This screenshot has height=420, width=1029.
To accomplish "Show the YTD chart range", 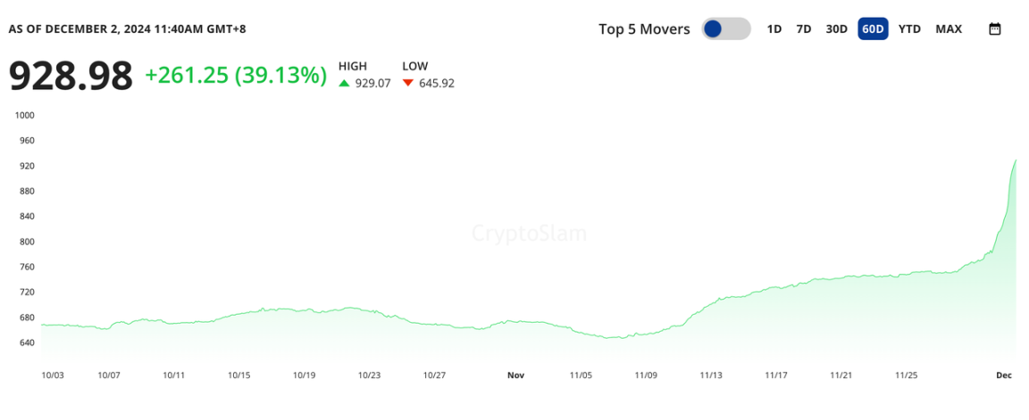I will tap(909, 29).
